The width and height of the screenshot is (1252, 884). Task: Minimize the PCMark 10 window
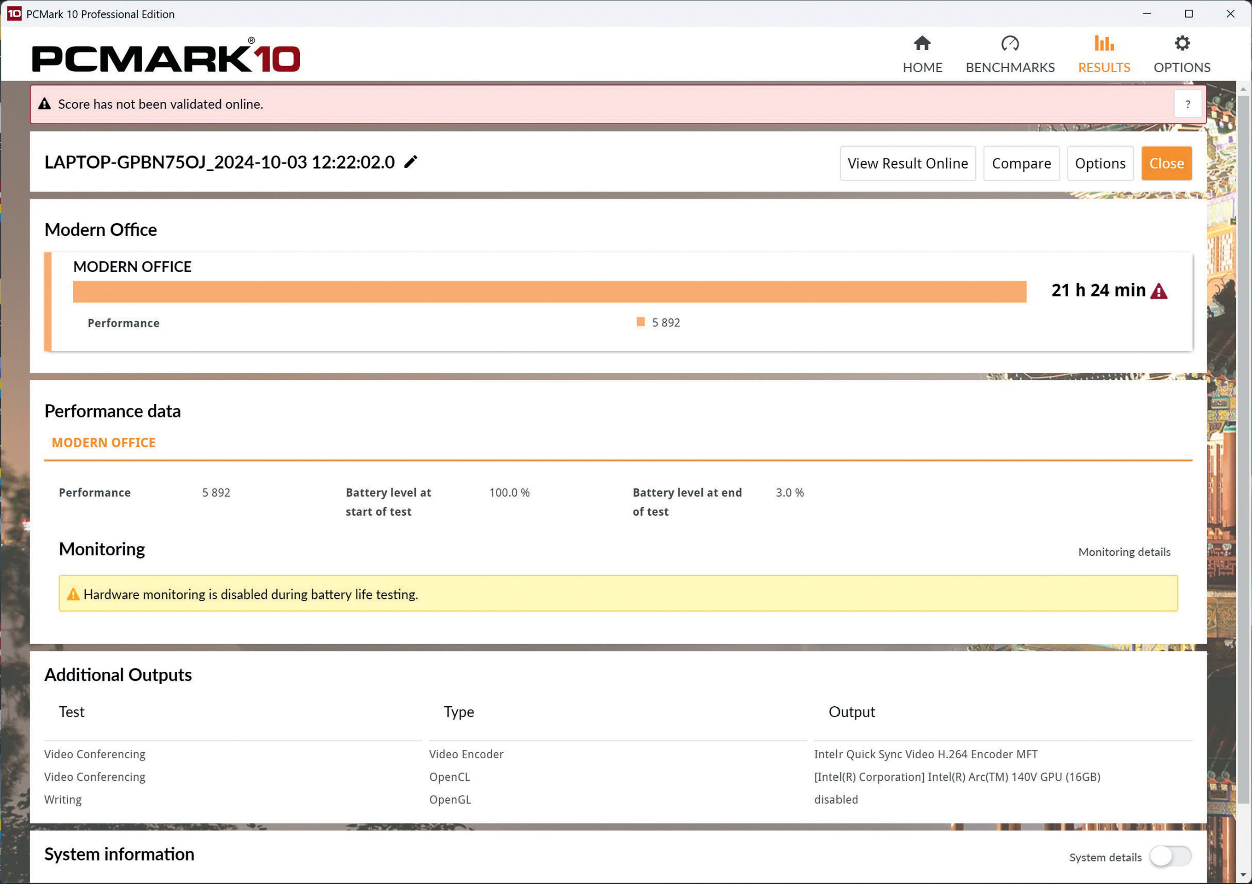1147,14
